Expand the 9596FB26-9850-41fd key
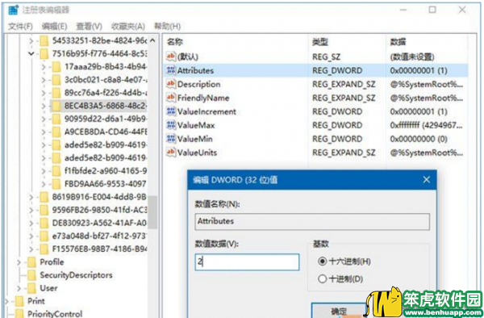 click(31, 210)
